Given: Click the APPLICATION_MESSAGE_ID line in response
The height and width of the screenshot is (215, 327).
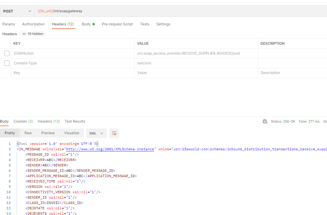Looking at the screenshot, I should (x=81, y=176).
